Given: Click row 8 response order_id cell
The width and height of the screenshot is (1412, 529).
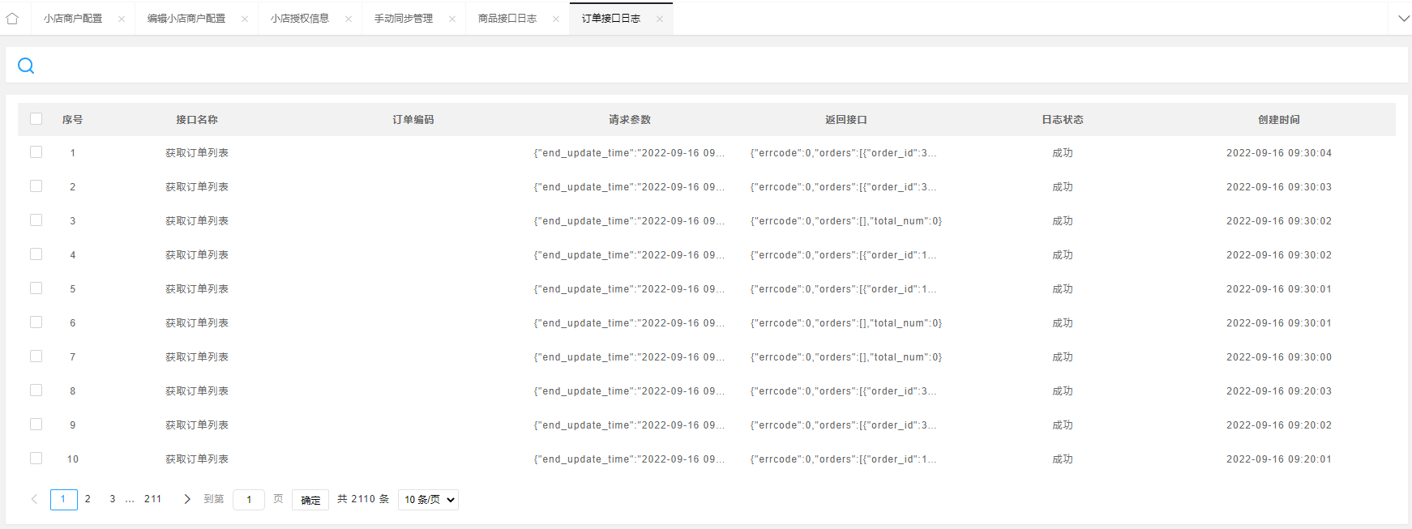Looking at the screenshot, I should coord(843,390).
